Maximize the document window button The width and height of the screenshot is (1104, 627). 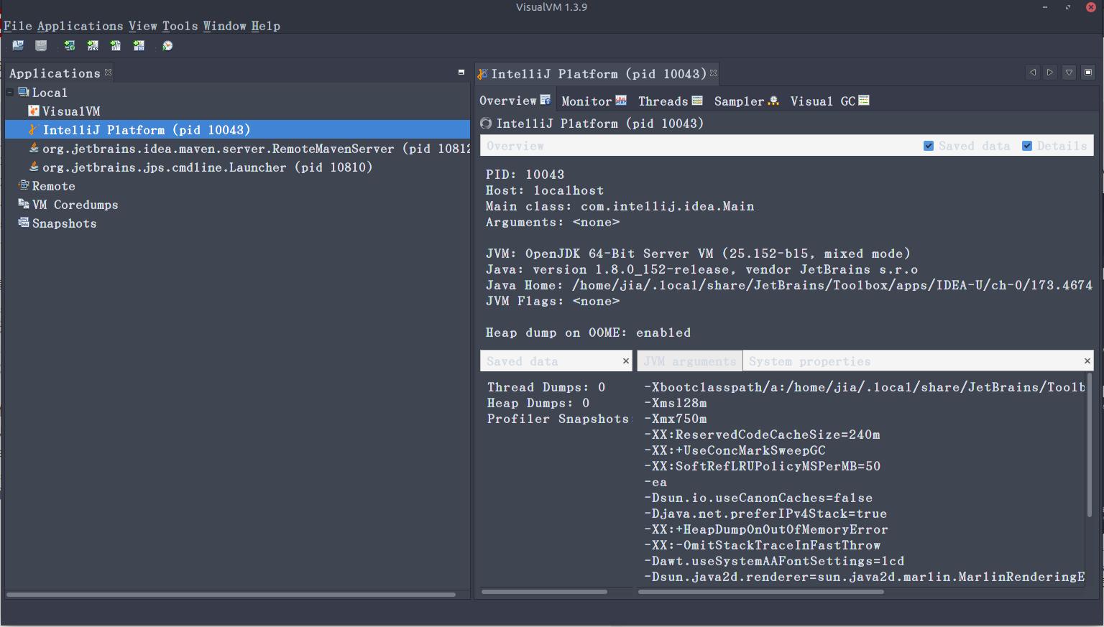coord(1088,73)
